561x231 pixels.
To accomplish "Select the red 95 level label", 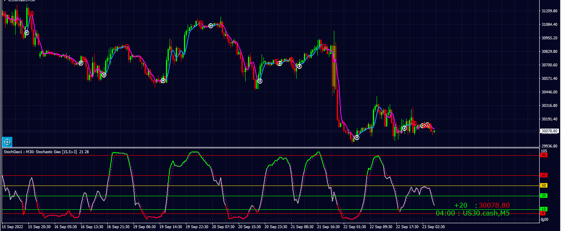I will click(x=543, y=155).
